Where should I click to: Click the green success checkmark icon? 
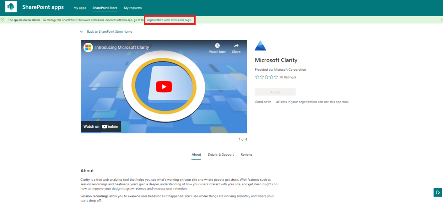[3, 20]
